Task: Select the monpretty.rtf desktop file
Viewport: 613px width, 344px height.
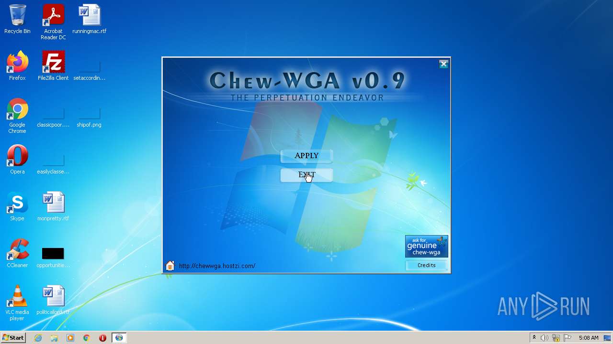Action: pyautogui.click(x=53, y=206)
